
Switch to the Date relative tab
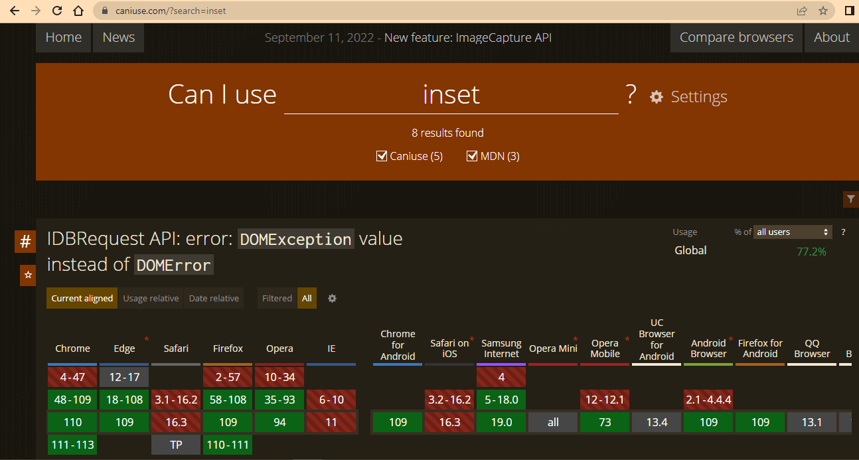tap(213, 298)
